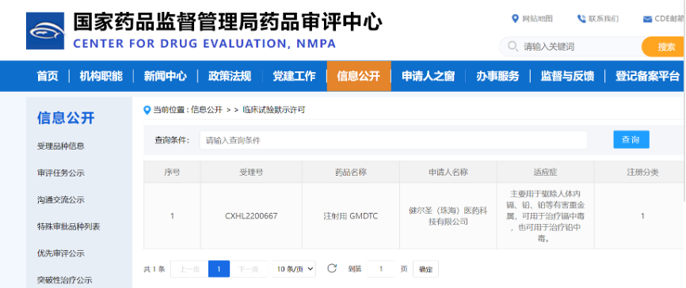Open 沟通交流公示 in sidebar
The height and width of the screenshot is (288, 686).
(61, 200)
